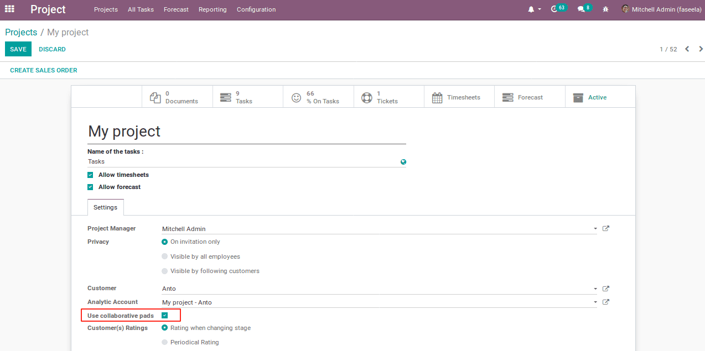Click the Forecast stat icon

508,97
